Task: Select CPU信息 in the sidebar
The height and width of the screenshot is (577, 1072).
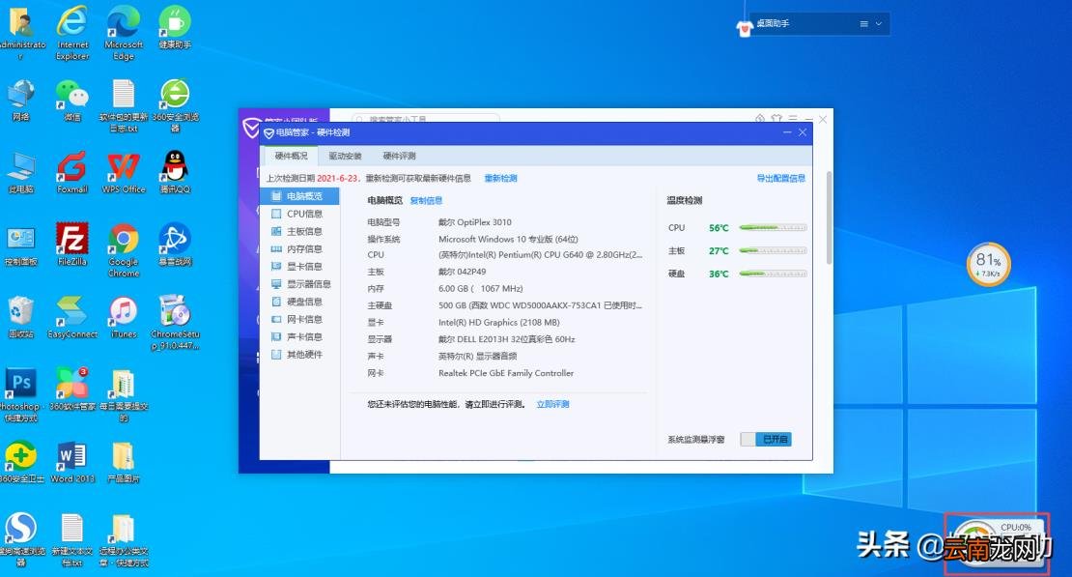Action: 299,215
